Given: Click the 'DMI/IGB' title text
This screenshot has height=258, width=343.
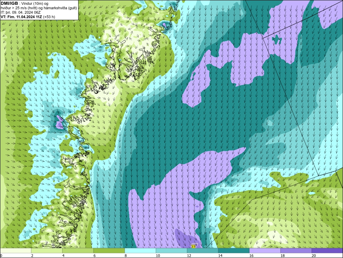Looking at the screenshot, I should coord(9,3).
